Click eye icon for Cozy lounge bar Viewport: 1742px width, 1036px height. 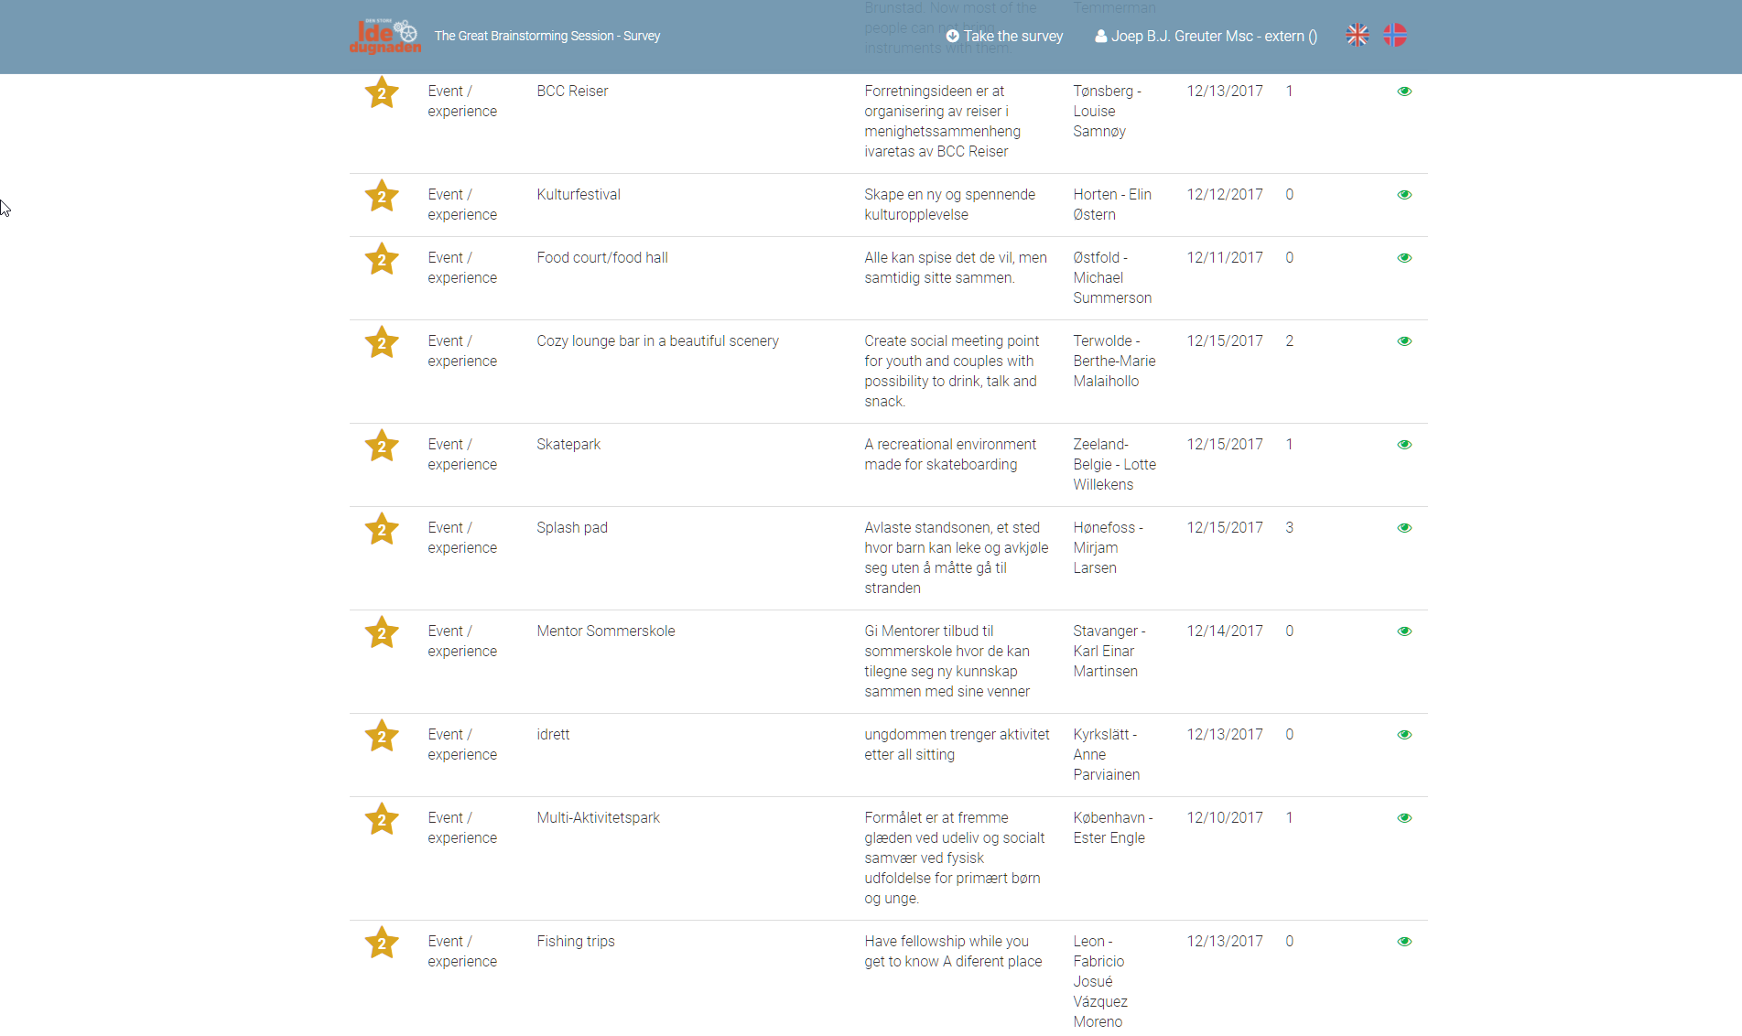click(x=1403, y=341)
